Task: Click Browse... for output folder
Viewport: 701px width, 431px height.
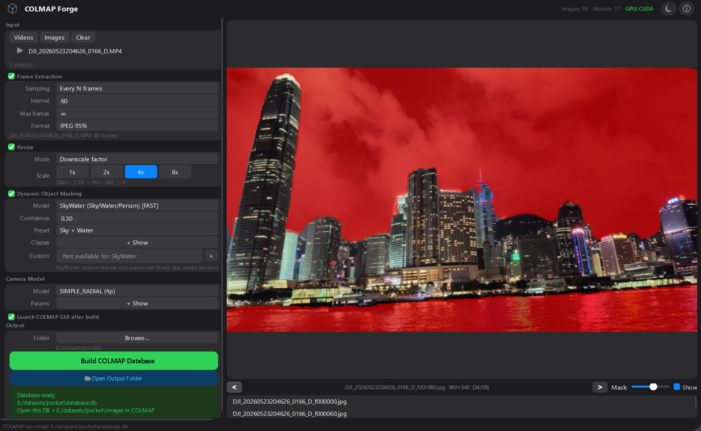Action: [x=137, y=338]
